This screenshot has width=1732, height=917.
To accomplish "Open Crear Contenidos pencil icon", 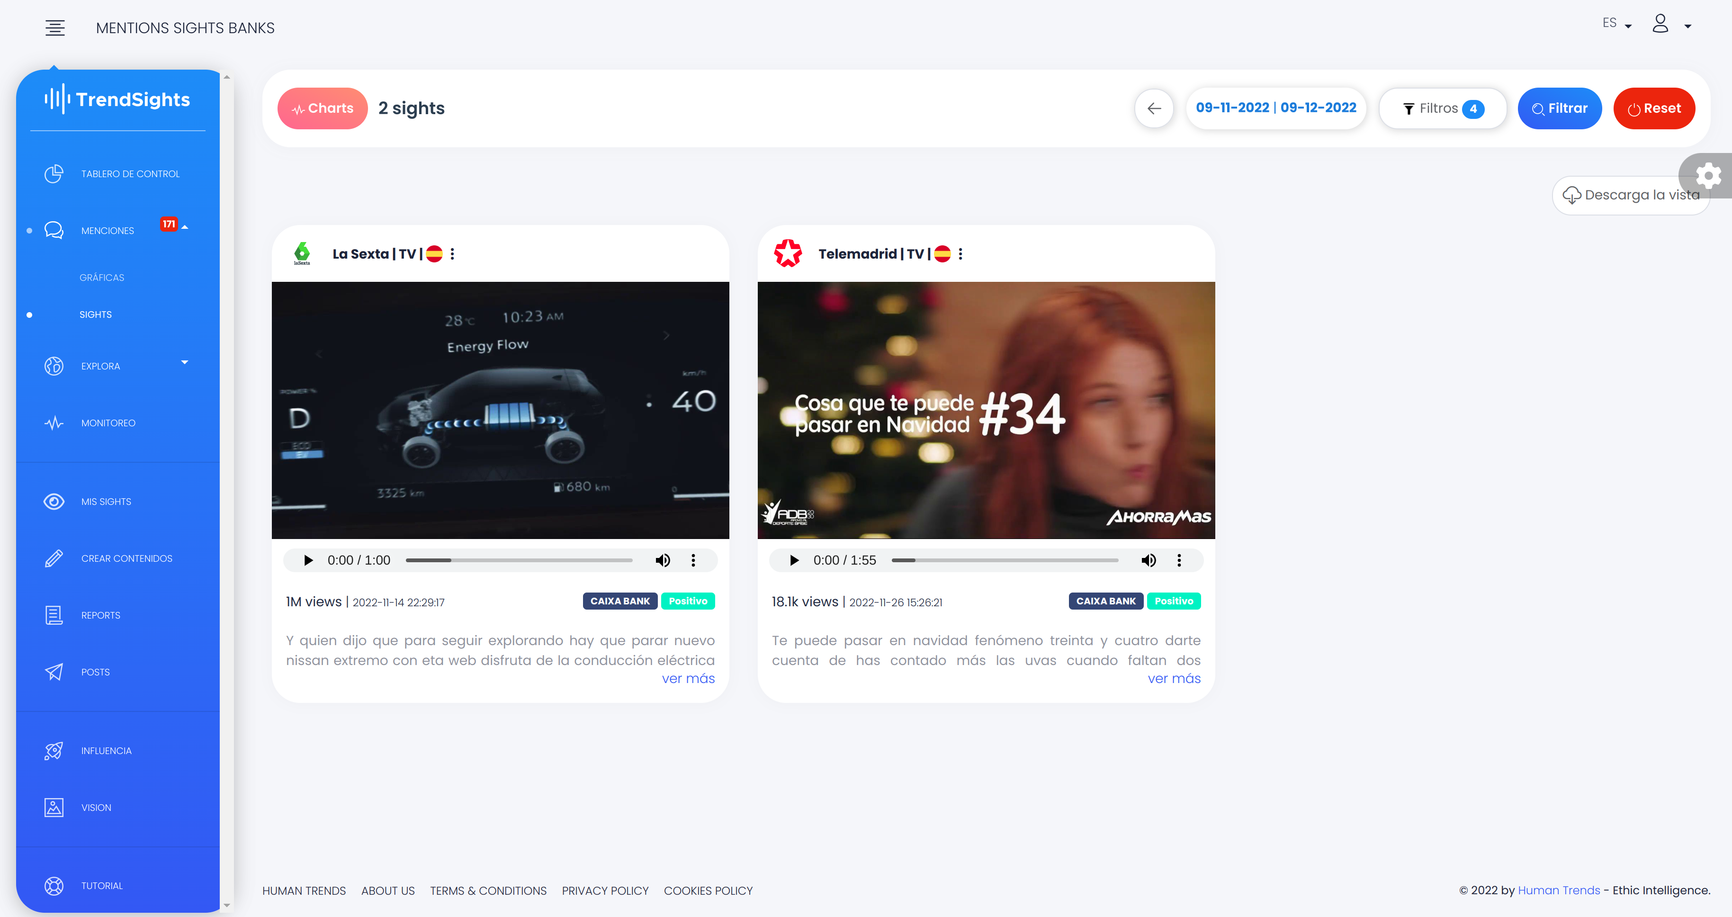I will 54,558.
